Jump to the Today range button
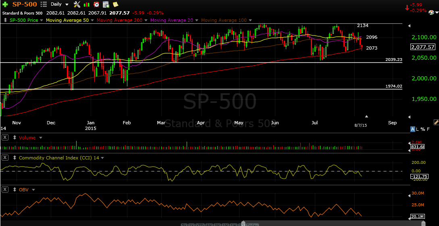439x226 pixels. (252, 225)
